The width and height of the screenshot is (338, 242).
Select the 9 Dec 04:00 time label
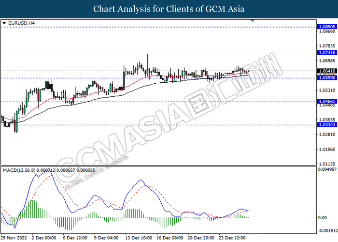click(x=107, y=238)
